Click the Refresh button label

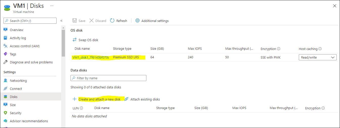coord(122,21)
